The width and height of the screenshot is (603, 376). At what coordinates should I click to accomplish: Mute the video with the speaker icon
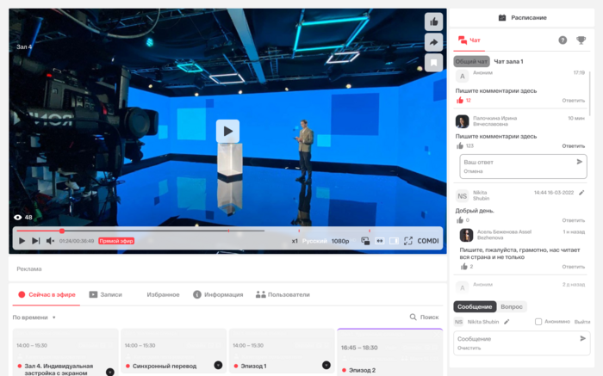pos(50,241)
